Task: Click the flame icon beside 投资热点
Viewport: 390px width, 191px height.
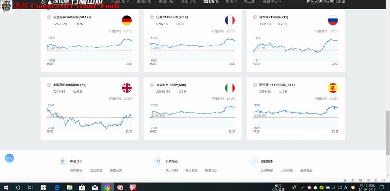Action: (158, 162)
